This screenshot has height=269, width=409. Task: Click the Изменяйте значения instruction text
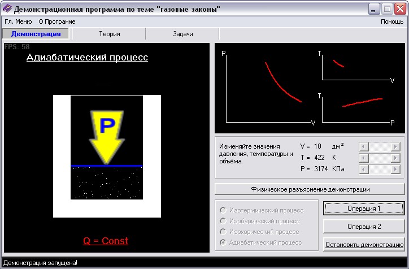(x=256, y=154)
